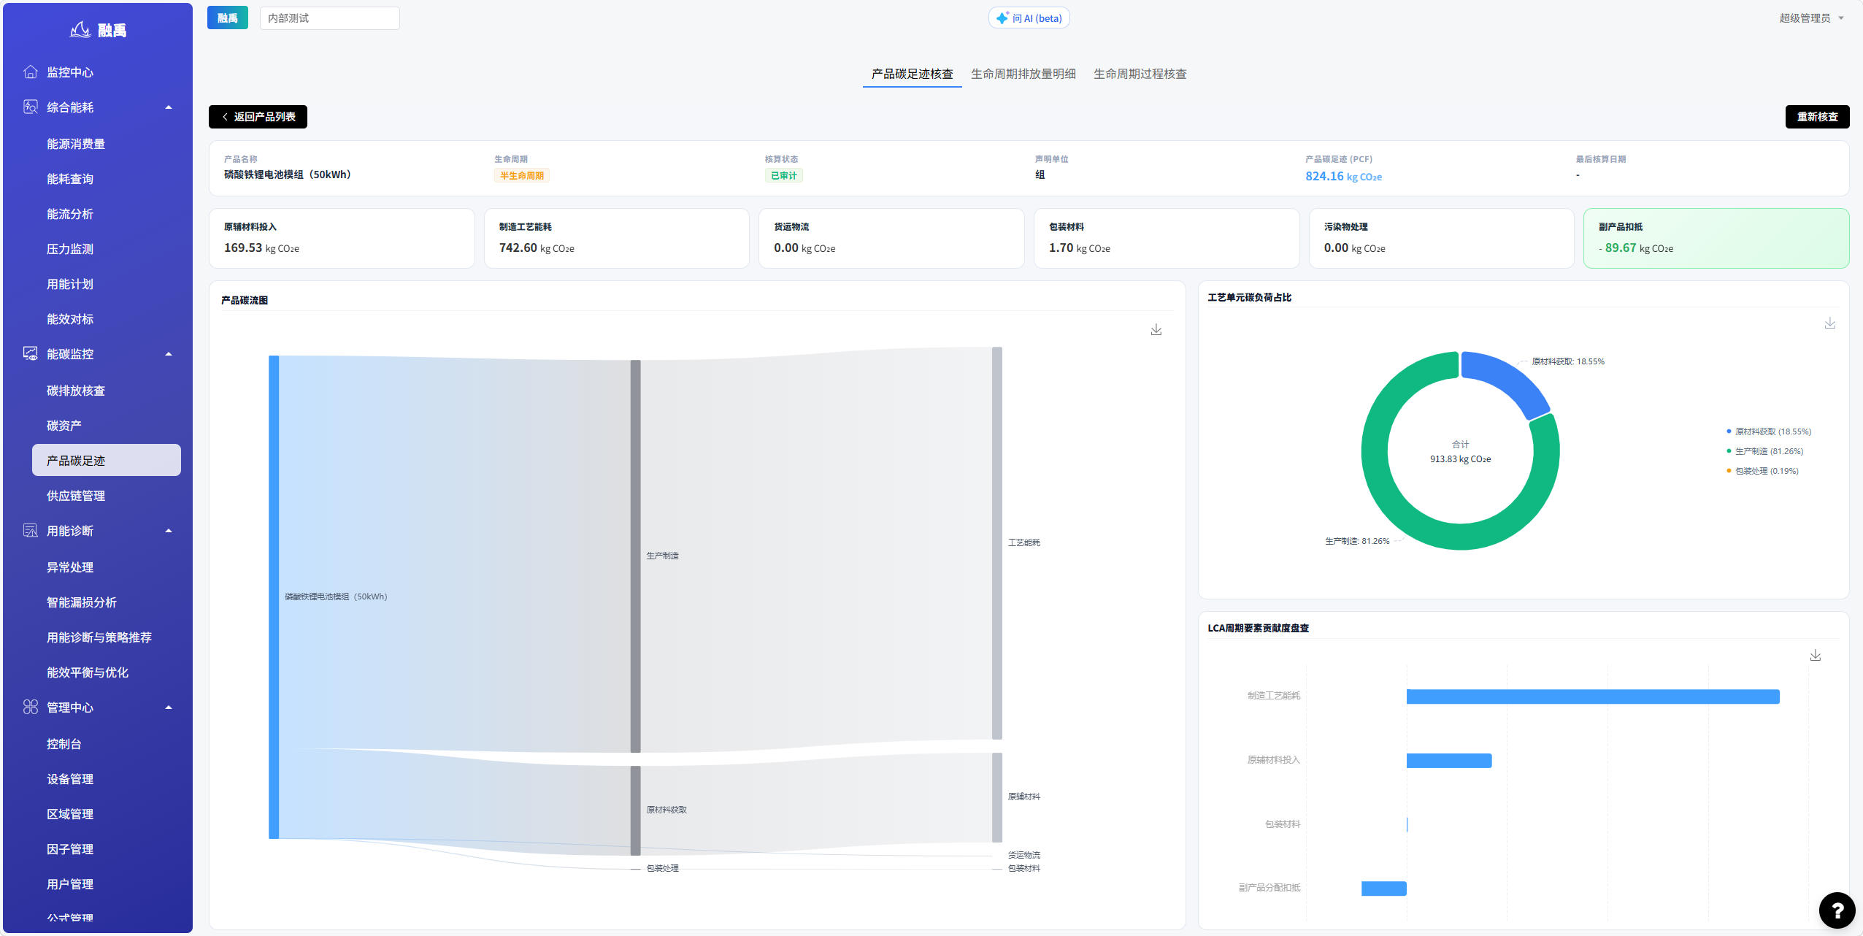Click the 内部测试 input field
Screen dimensions: 1863x936
pyautogui.click(x=329, y=18)
